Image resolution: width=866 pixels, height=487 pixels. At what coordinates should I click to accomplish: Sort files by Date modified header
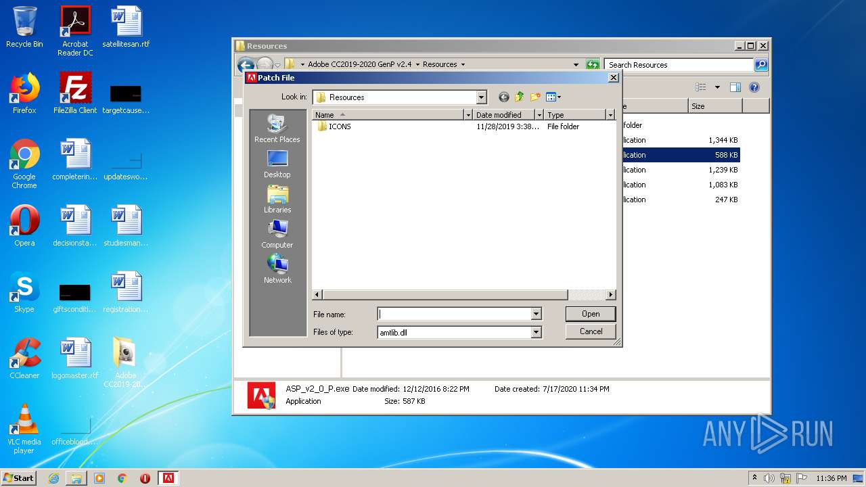[x=504, y=115]
